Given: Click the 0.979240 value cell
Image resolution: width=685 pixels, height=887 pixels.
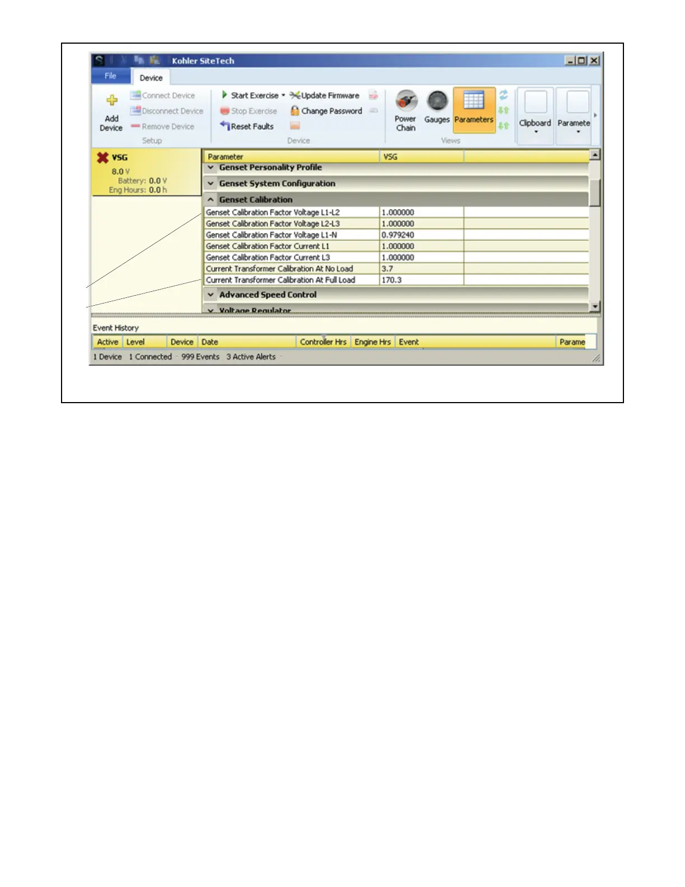Looking at the screenshot, I should 422,235.
